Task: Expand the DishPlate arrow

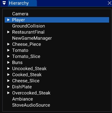Action: click(x=8, y=87)
